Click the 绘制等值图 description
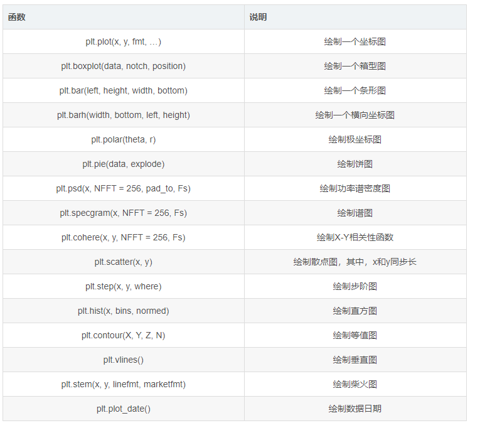The width and height of the screenshot is (480, 423). click(355, 336)
